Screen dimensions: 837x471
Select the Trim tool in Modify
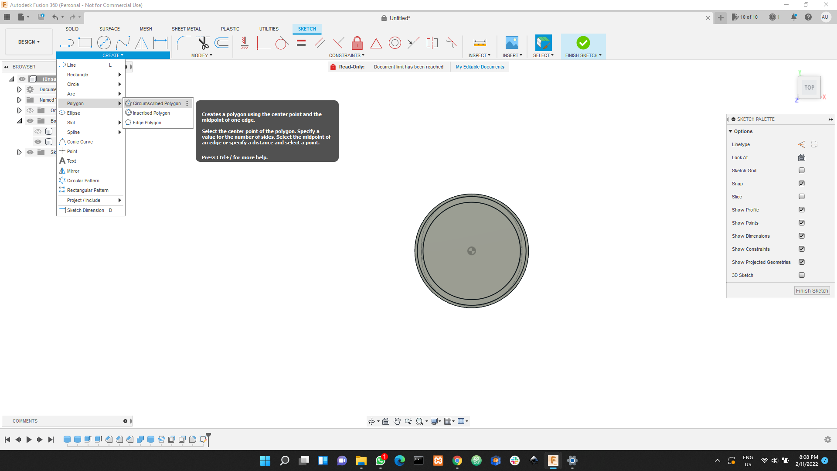click(203, 42)
